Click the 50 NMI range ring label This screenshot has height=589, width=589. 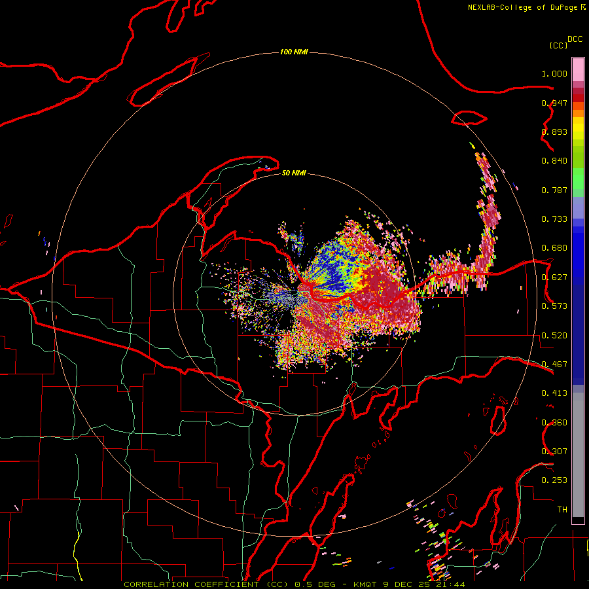coord(294,173)
